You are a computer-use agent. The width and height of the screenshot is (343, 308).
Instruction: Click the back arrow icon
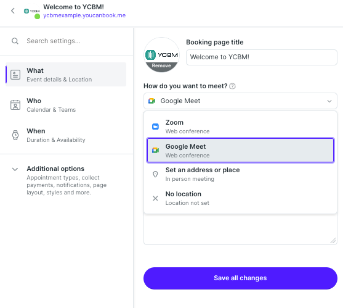click(x=13, y=10)
